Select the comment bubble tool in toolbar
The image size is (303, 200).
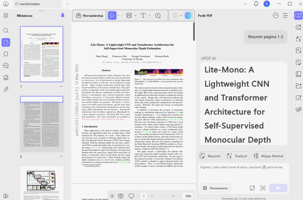point(158,15)
